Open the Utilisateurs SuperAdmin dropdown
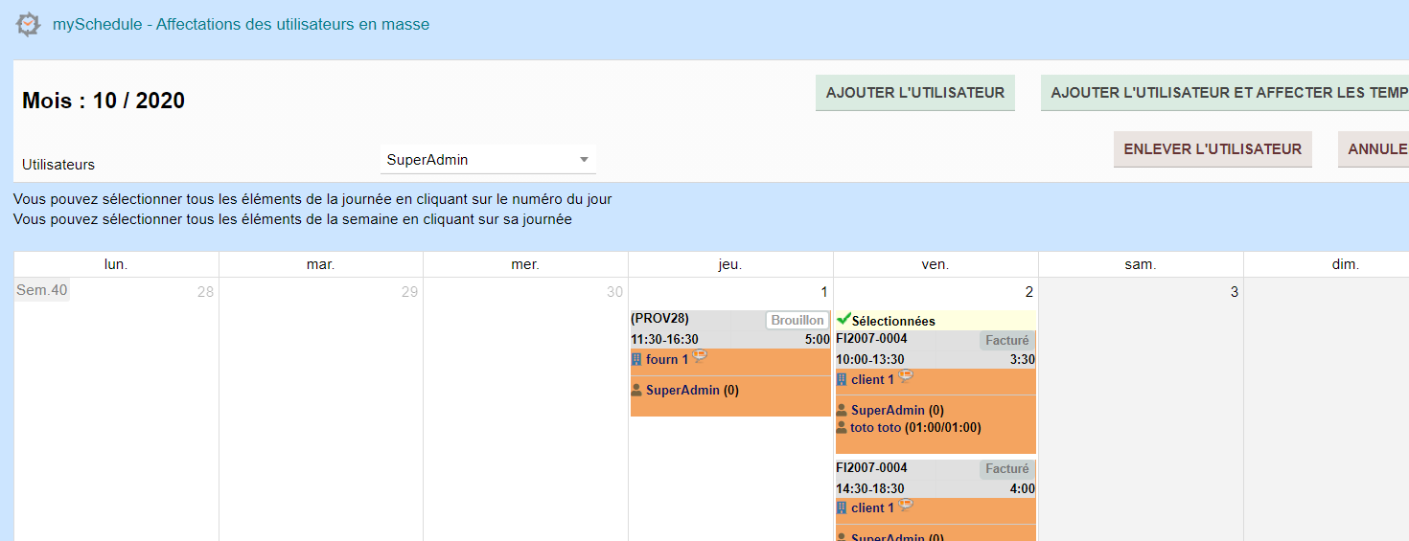 487,160
